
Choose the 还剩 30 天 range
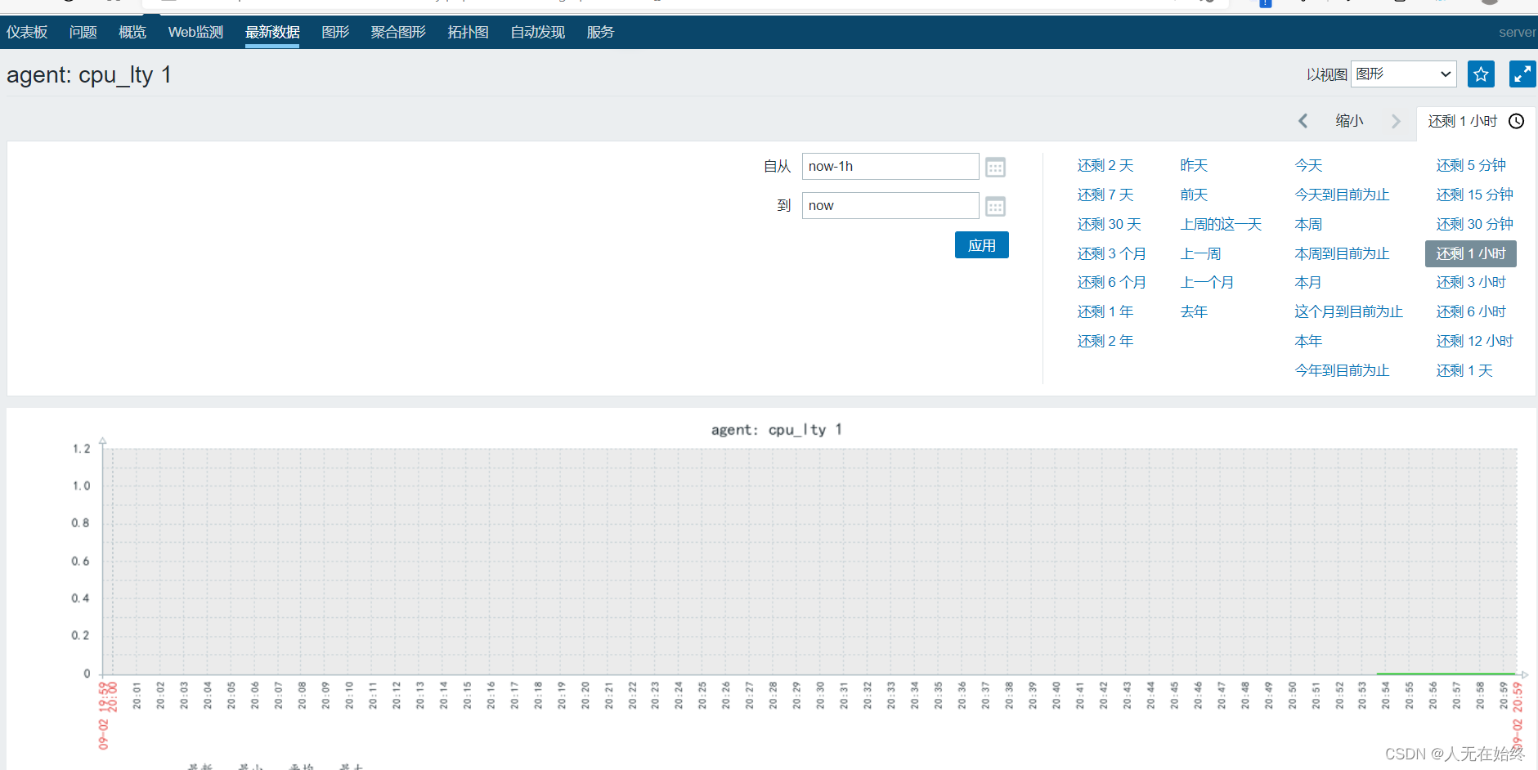tap(1110, 225)
